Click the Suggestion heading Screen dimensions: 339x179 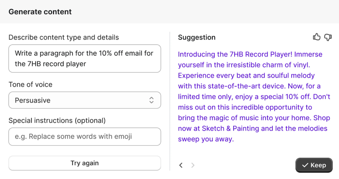[197, 37]
